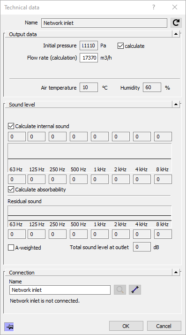Screen dimensions: 186x335
Task: Click the Cancel button
Action: click(164, 326)
